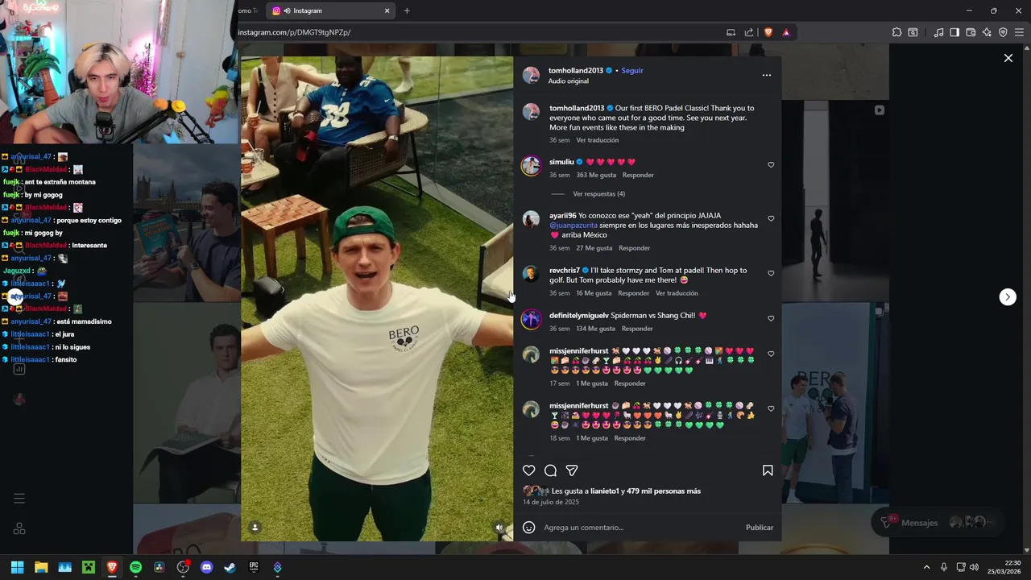Open definitelymiguelv username link

(x=579, y=316)
